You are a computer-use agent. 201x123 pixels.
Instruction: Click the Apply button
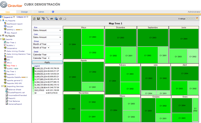click(x=47, y=62)
